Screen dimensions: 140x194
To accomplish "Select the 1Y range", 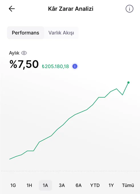I will 111,185.
